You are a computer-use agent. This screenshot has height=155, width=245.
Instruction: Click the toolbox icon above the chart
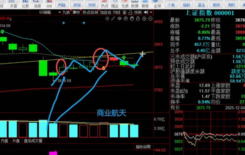(126, 19)
